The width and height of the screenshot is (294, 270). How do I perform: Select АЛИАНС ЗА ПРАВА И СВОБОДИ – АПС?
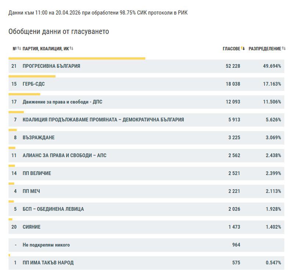pyautogui.click(x=64, y=155)
